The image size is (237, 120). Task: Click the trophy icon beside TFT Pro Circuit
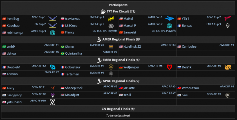(x=103, y=12)
